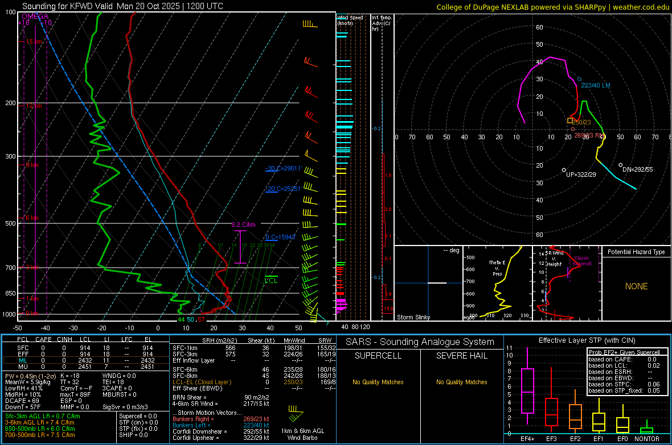The height and width of the screenshot is (445, 672).
Task: Click the '3-6km AGL LR = 7.4 C/km' line
Action: click(39, 422)
